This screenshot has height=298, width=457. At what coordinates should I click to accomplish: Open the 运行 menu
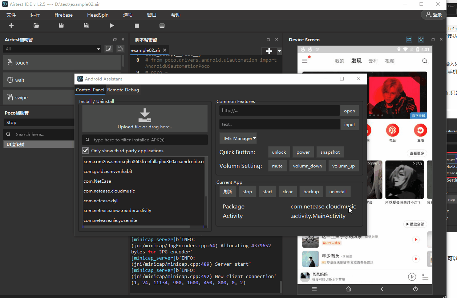click(35, 15)
